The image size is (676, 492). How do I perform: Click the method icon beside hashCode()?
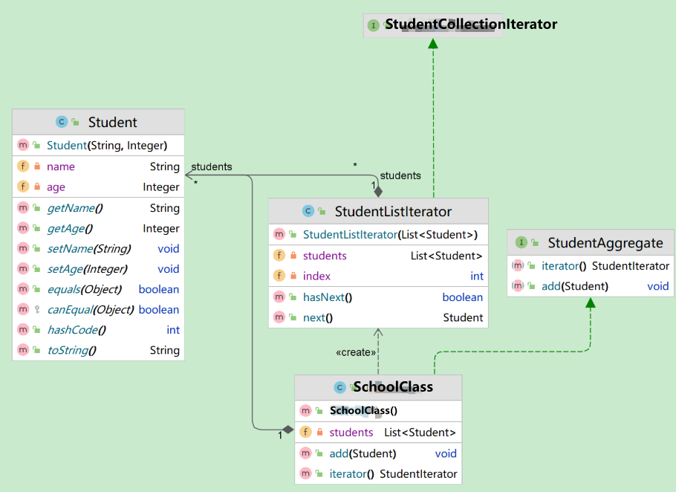(23, 330)
